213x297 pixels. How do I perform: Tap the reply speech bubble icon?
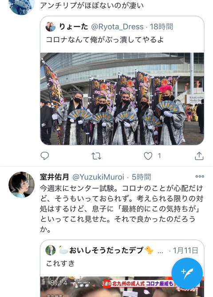pos(45,156)
